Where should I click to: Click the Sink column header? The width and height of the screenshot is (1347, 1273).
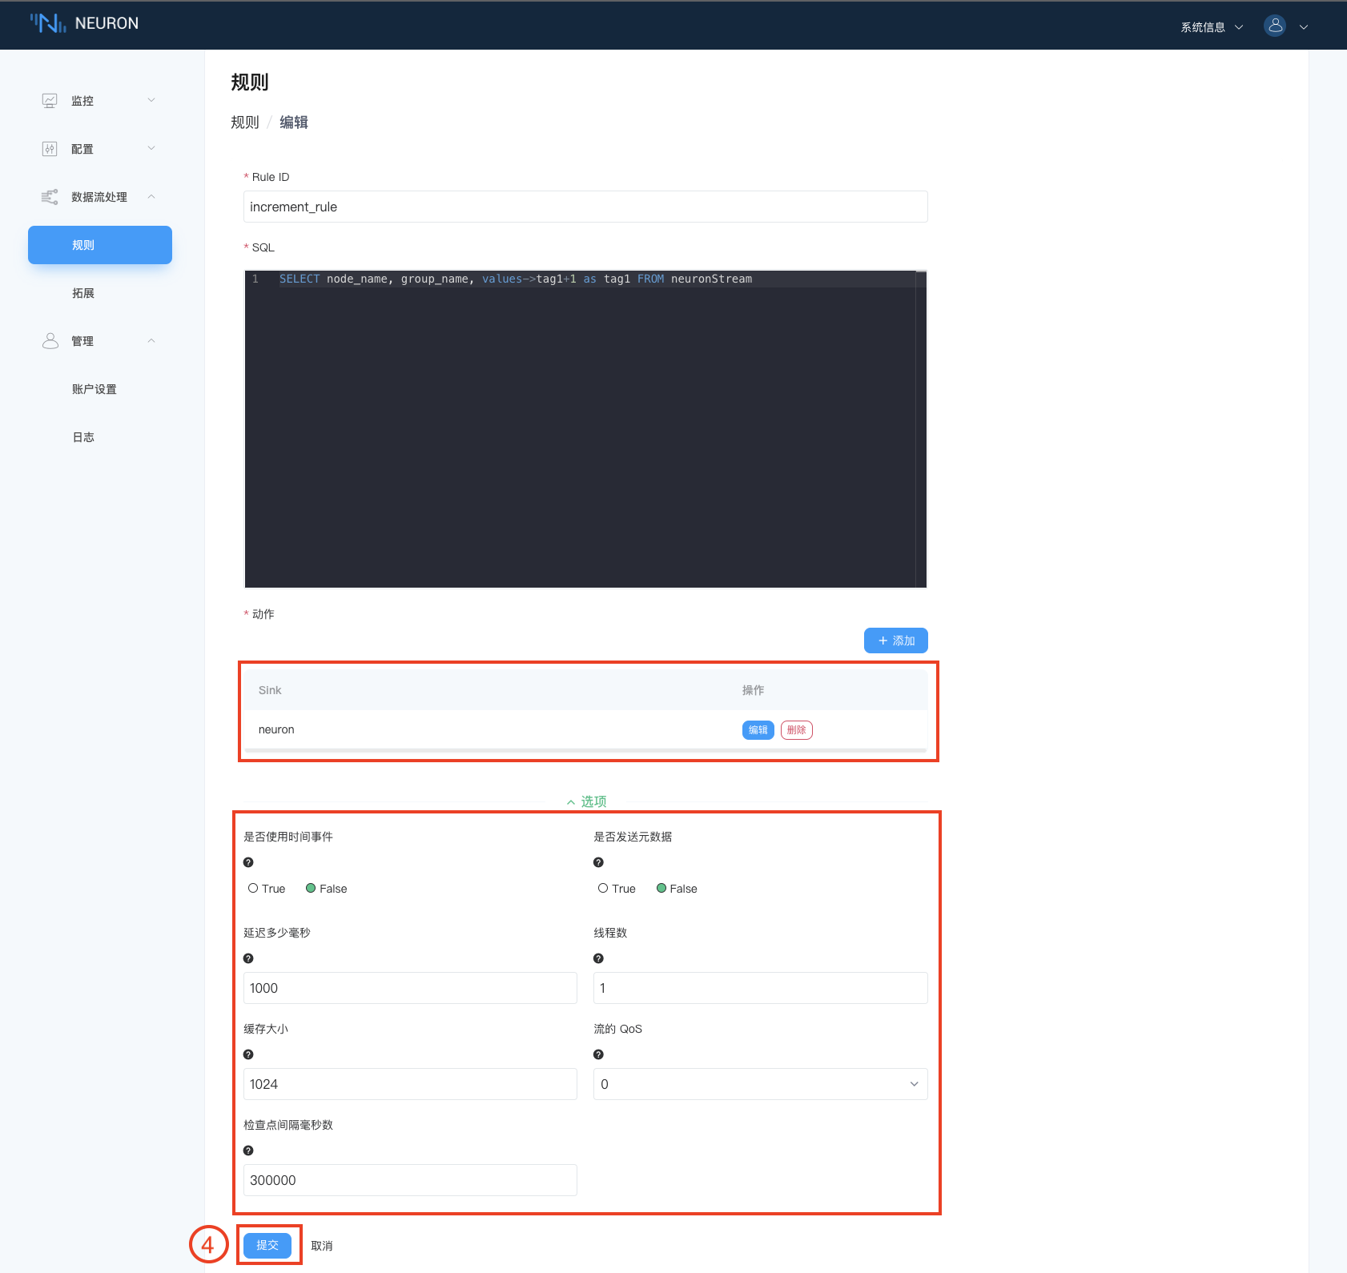click(x=270, y=690)
